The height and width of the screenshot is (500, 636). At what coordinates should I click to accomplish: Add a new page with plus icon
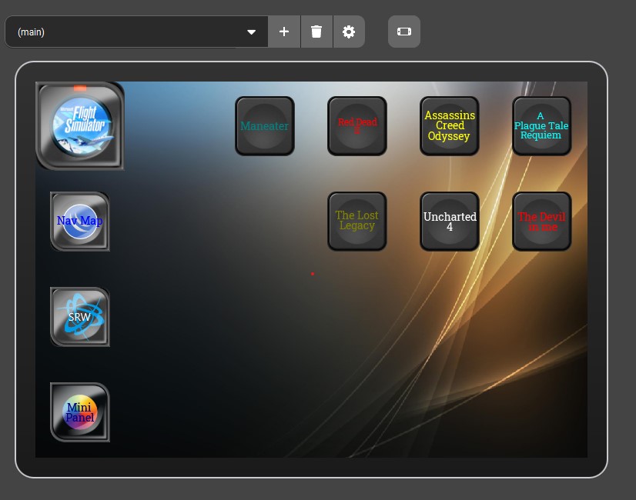coord(284,32)
